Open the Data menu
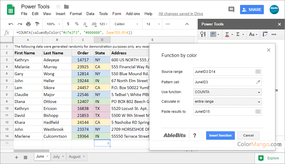This screenshot has width=285, height=164. click(90, 14)
